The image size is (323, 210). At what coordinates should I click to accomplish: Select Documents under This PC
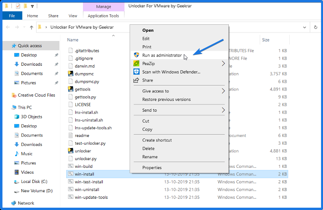click(x=32, y=135)
